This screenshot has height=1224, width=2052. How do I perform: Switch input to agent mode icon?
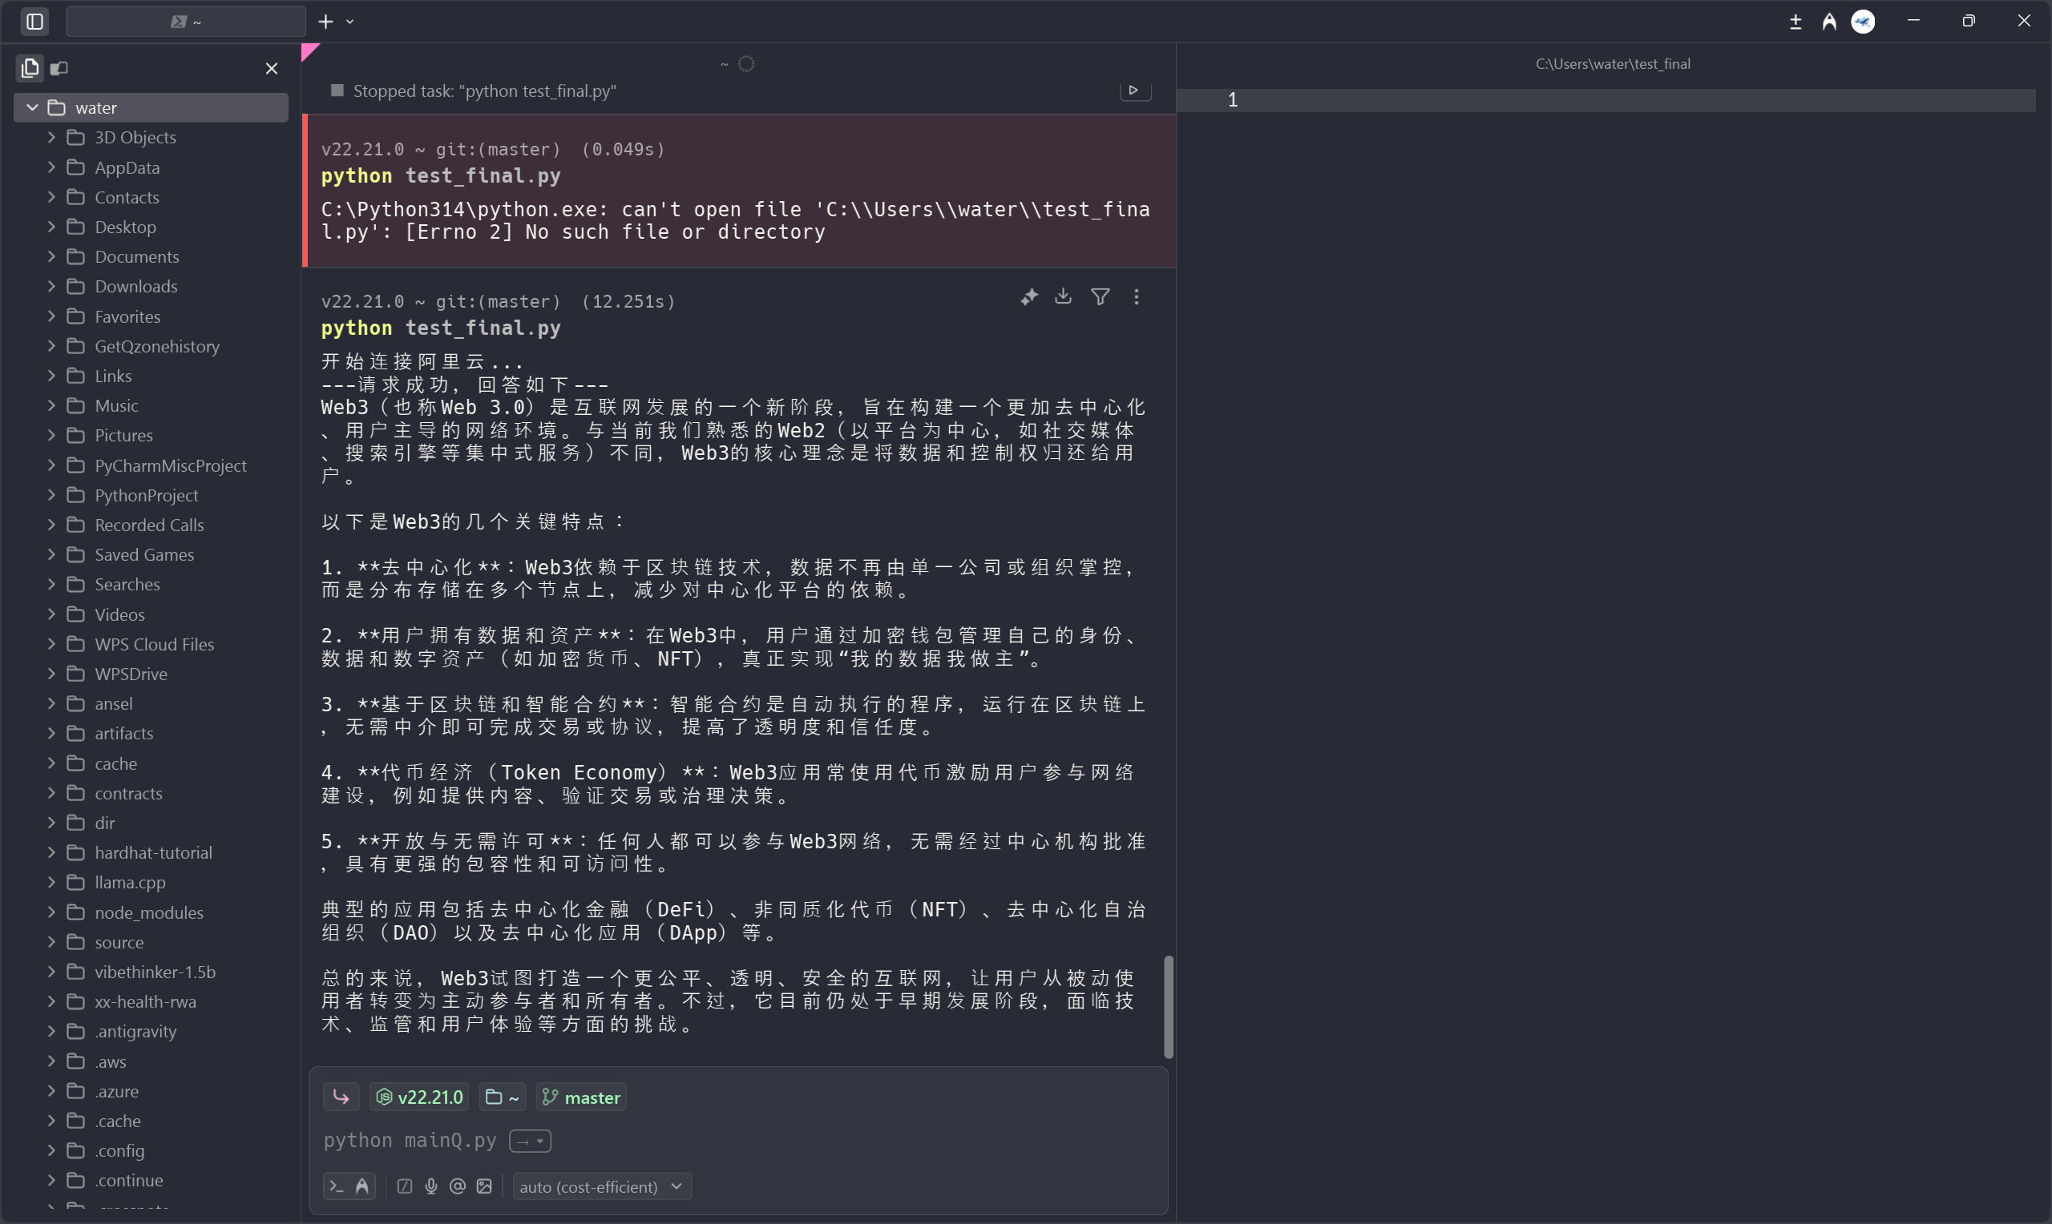pyautogui.click(x=362, y=1186)
